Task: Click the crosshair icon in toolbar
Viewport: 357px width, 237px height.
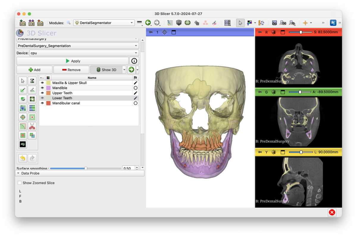Action: pyautogui.click(x=305, y=23)
